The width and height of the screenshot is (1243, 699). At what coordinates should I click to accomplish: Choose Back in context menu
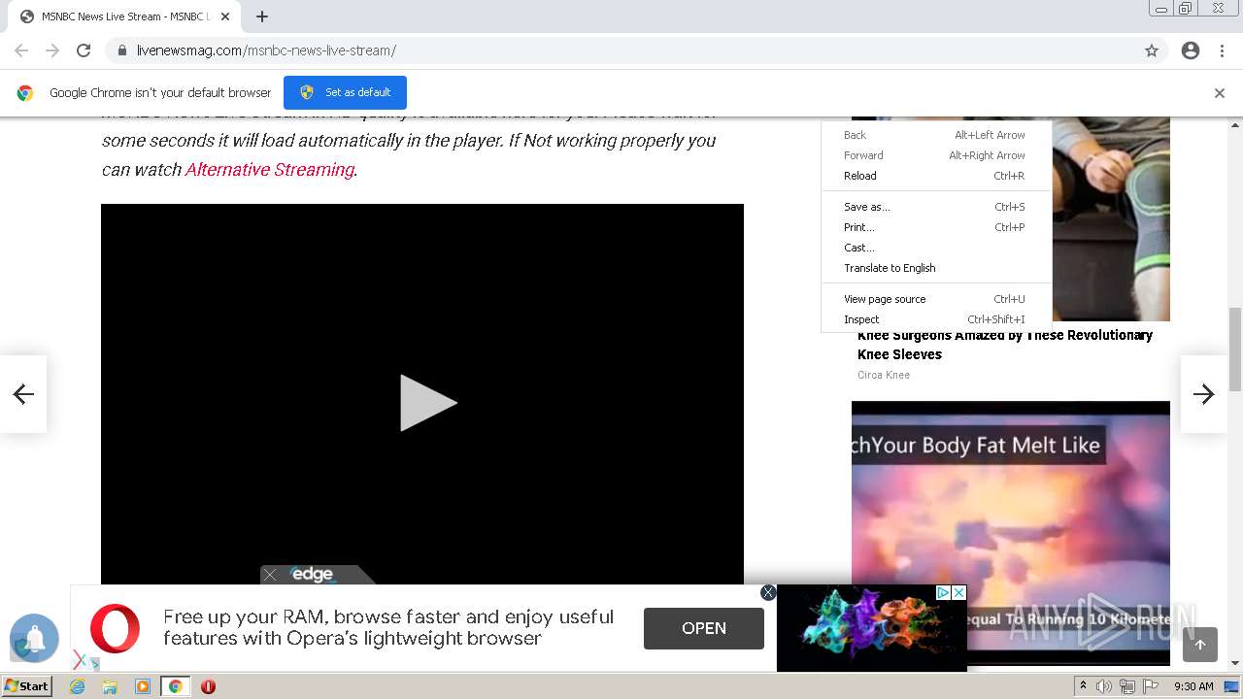[x=936, y=135]
